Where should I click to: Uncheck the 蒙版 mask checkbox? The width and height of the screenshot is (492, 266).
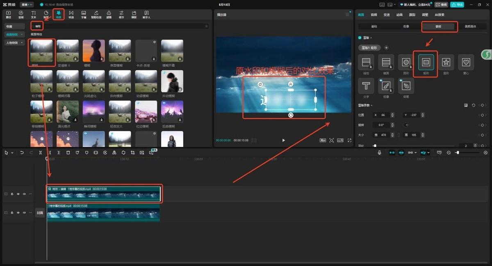tap(360, 38)
